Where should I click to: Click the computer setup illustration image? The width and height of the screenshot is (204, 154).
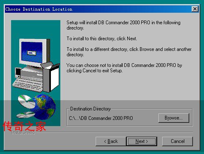(x=36, y=73)
